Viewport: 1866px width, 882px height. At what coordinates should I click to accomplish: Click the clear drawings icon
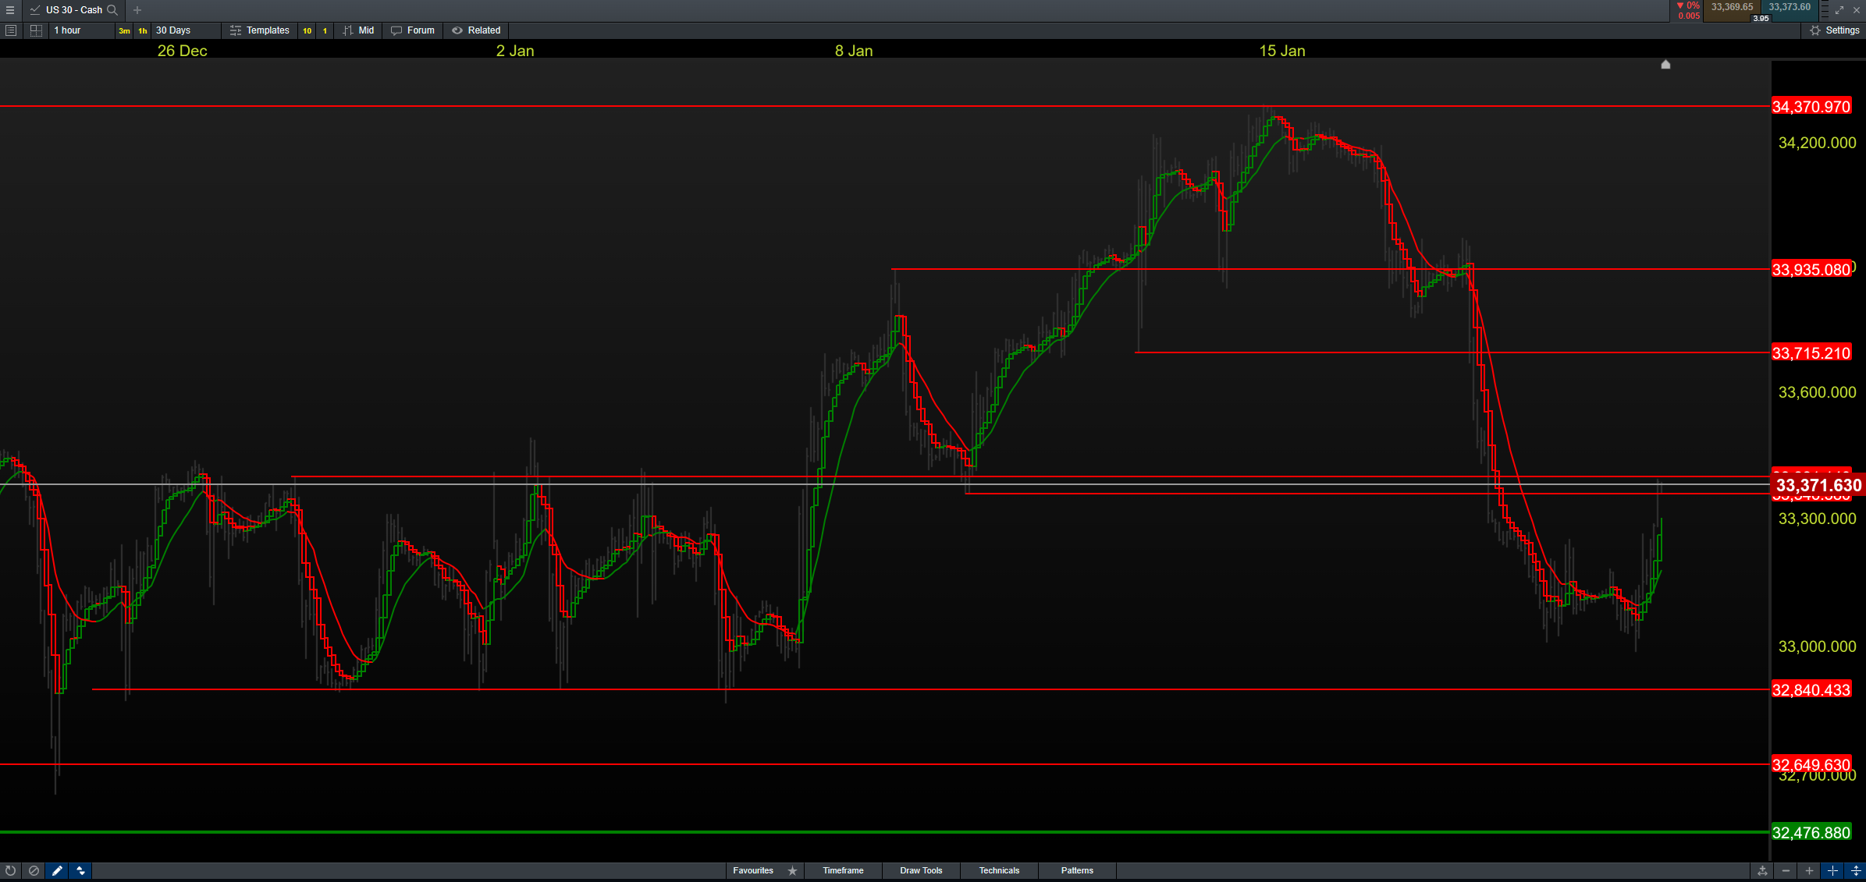click(x=34, y=870)
